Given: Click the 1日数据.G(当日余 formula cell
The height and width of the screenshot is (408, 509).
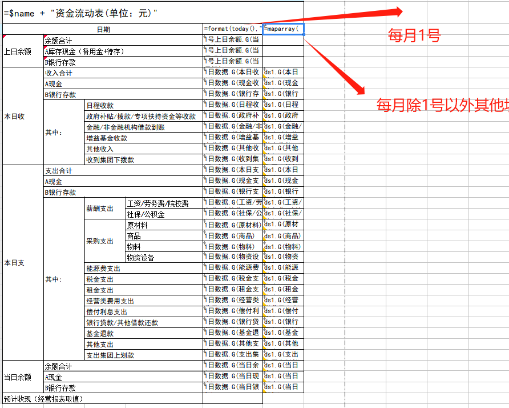Looking at the screenshot, I should [x=233, y=366].
